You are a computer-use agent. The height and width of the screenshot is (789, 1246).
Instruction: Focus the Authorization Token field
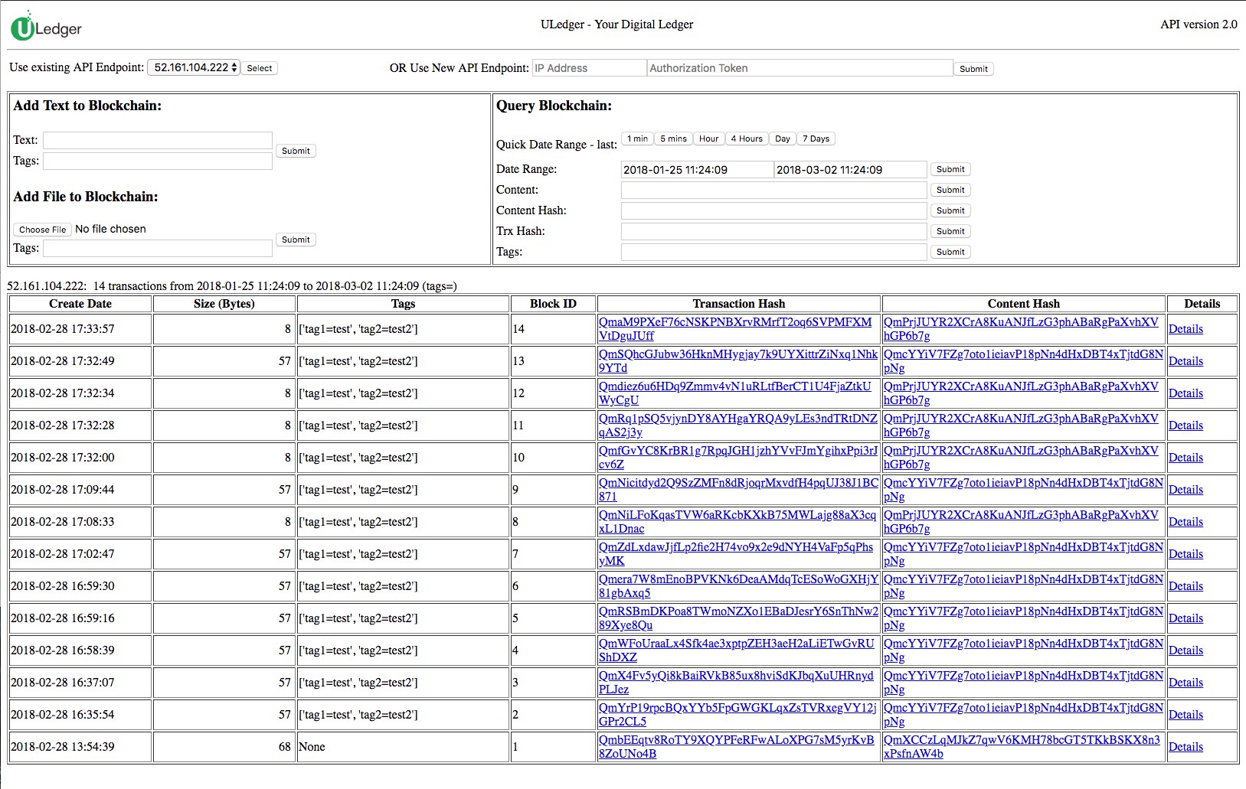tap(799, 68)
